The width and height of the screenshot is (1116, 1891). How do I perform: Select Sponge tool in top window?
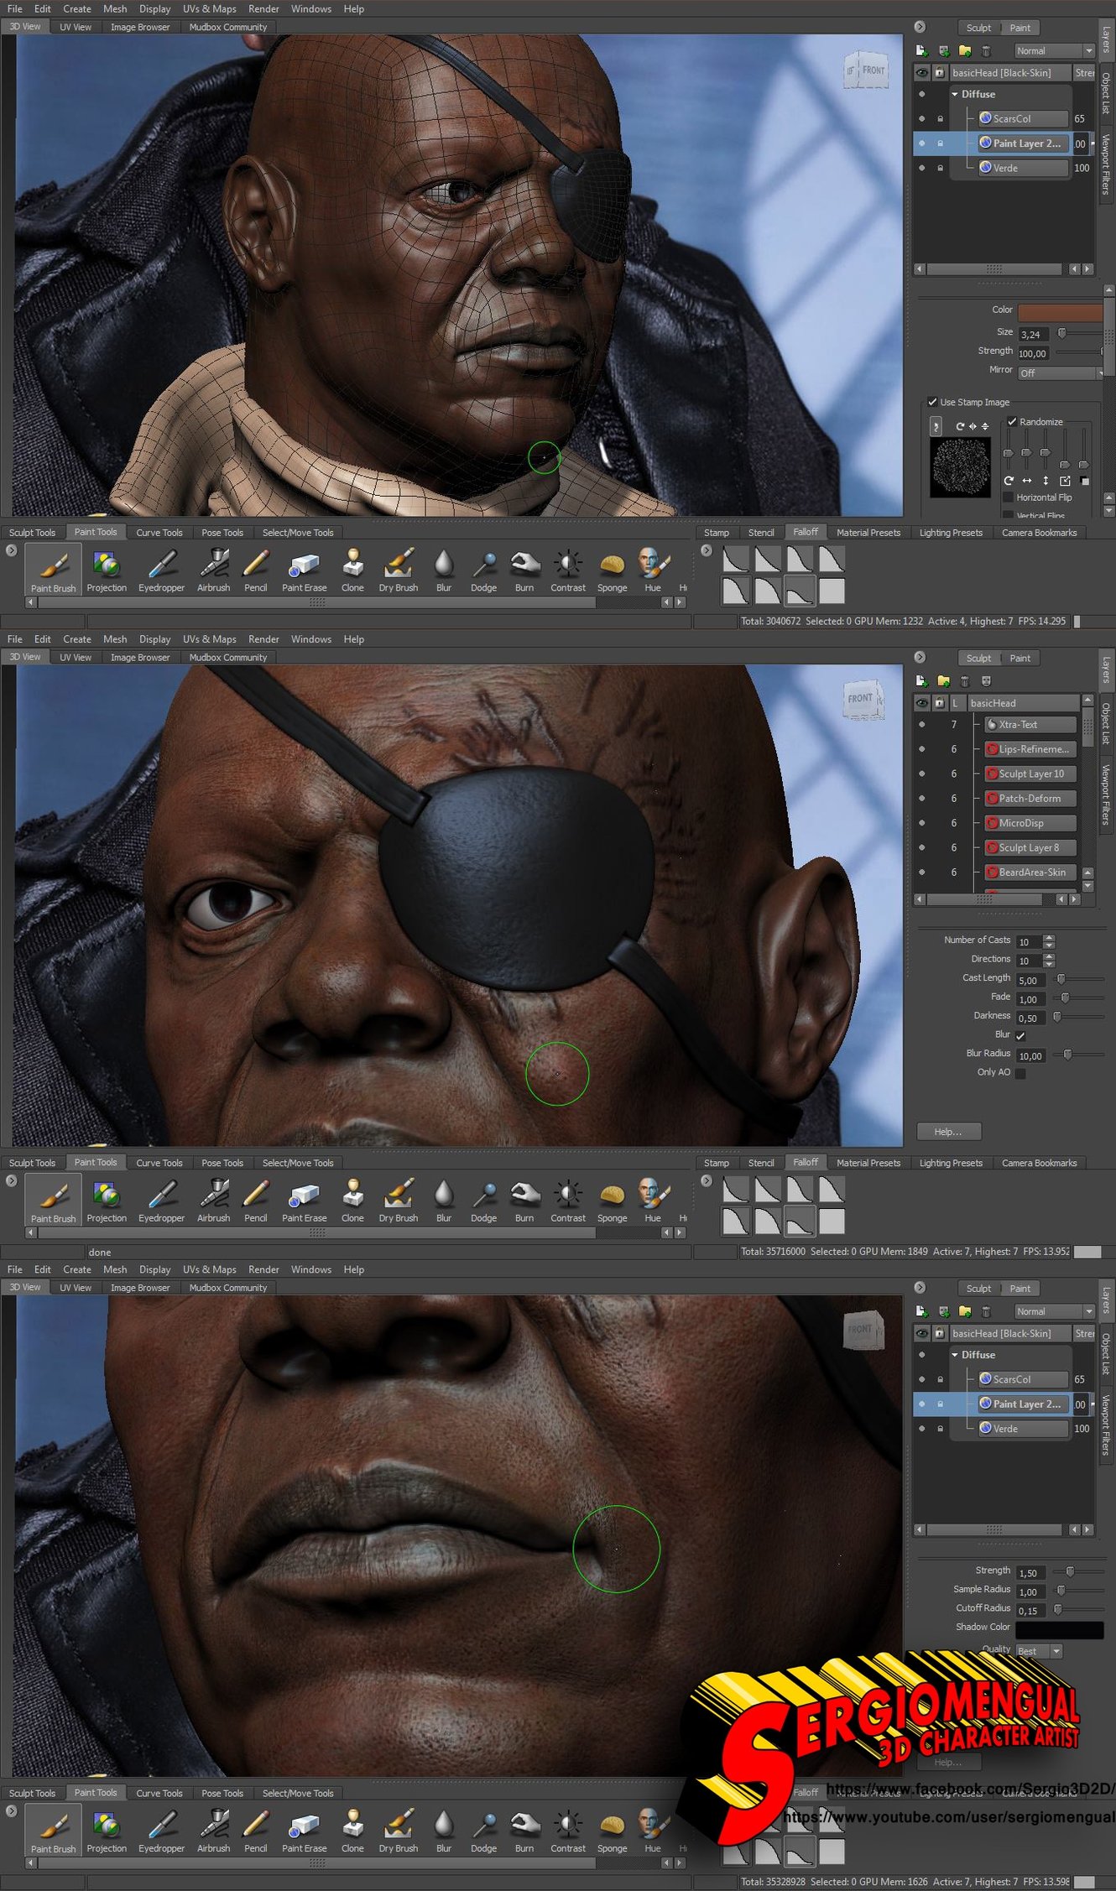click(612, 569)
